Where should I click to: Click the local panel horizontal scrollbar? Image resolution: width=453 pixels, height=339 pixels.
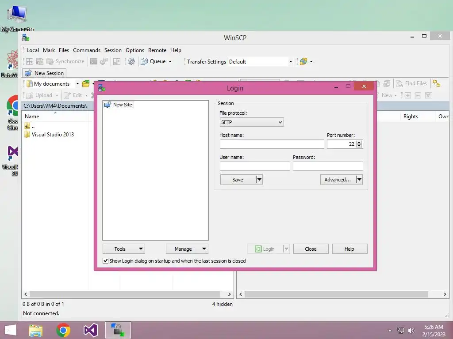125,294
